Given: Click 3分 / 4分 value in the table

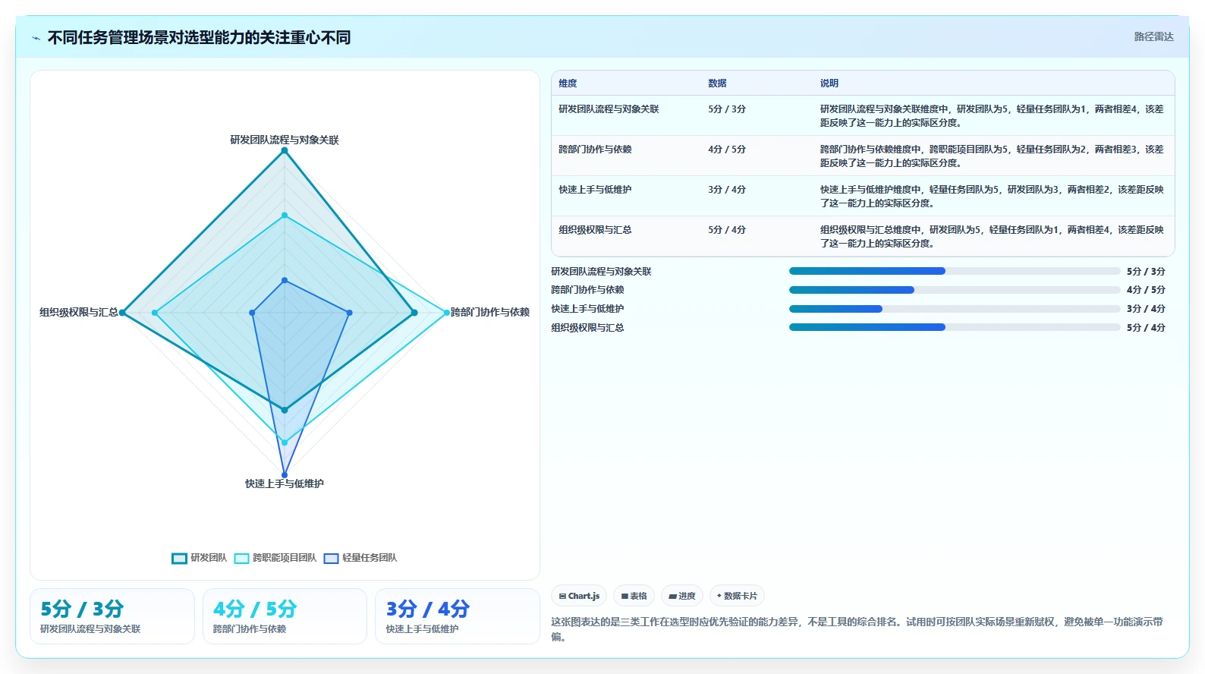Looking at the screenshot, I should [x=727, y=190].
